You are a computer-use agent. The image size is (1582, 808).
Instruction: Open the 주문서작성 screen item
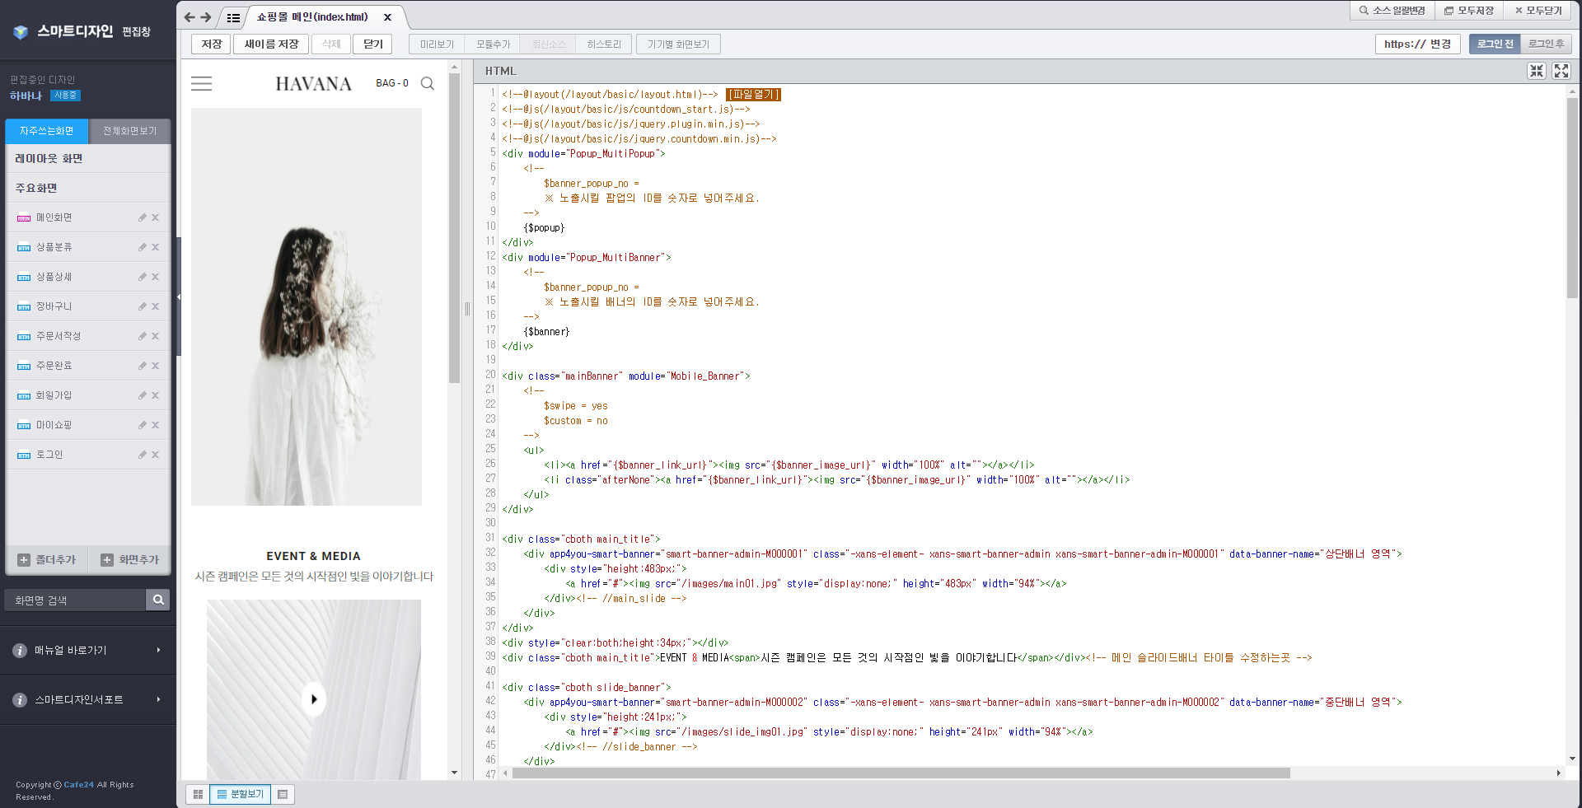pos(58,336)
